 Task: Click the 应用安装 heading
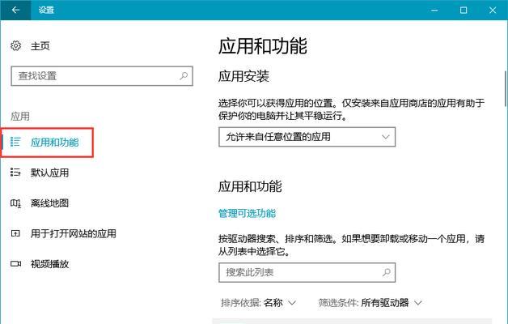(x=243, y=76)
